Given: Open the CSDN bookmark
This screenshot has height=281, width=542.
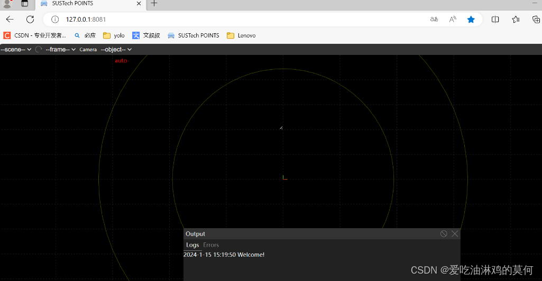Looking at the screenshot, I should coord(34,35).
